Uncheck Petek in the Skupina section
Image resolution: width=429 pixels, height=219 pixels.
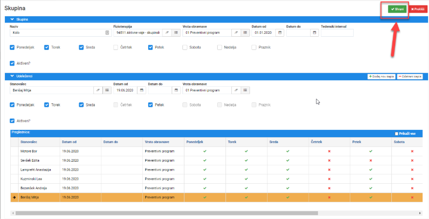pos(151,48)
